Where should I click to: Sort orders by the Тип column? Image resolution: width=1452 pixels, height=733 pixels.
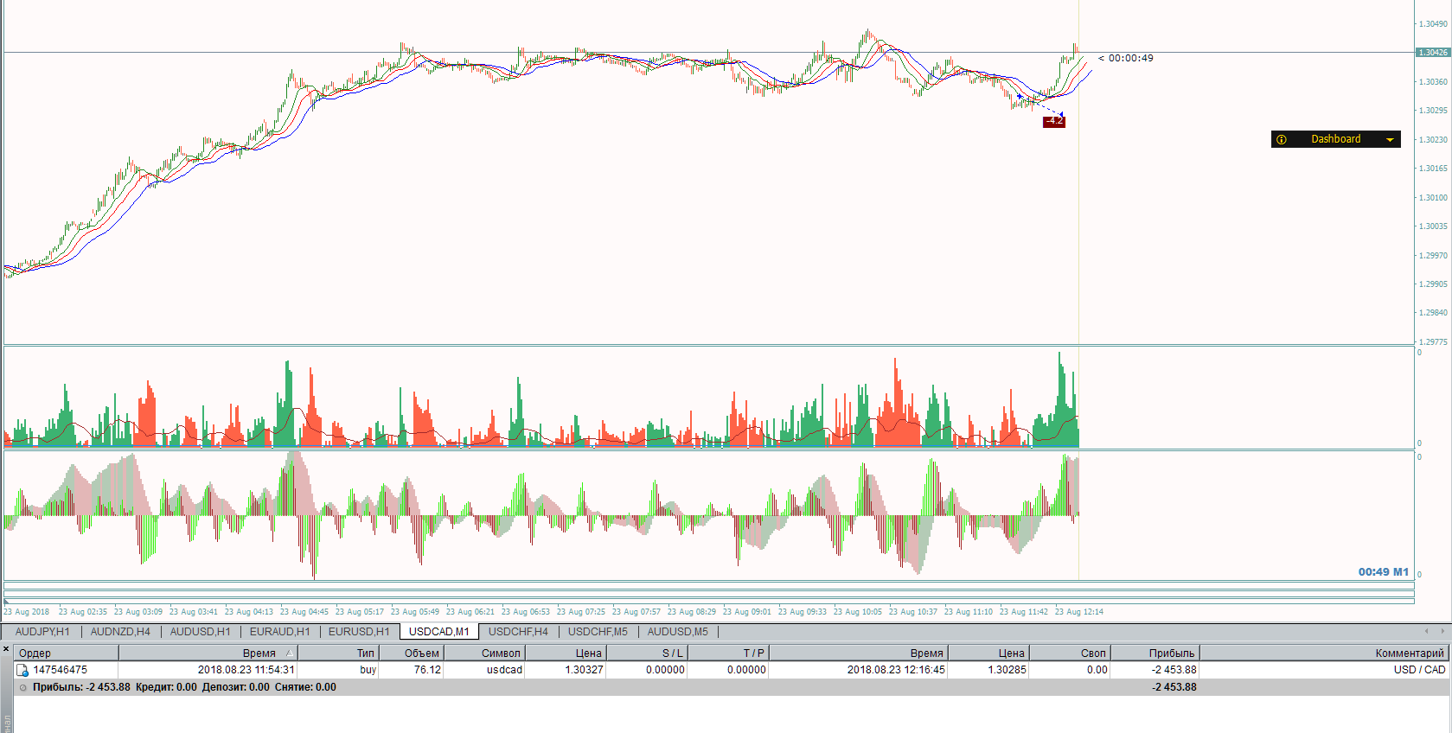[338, 653]
